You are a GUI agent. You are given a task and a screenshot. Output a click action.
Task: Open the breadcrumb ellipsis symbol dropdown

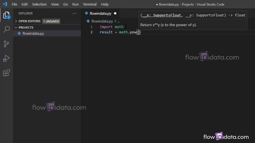pos(119,21)
